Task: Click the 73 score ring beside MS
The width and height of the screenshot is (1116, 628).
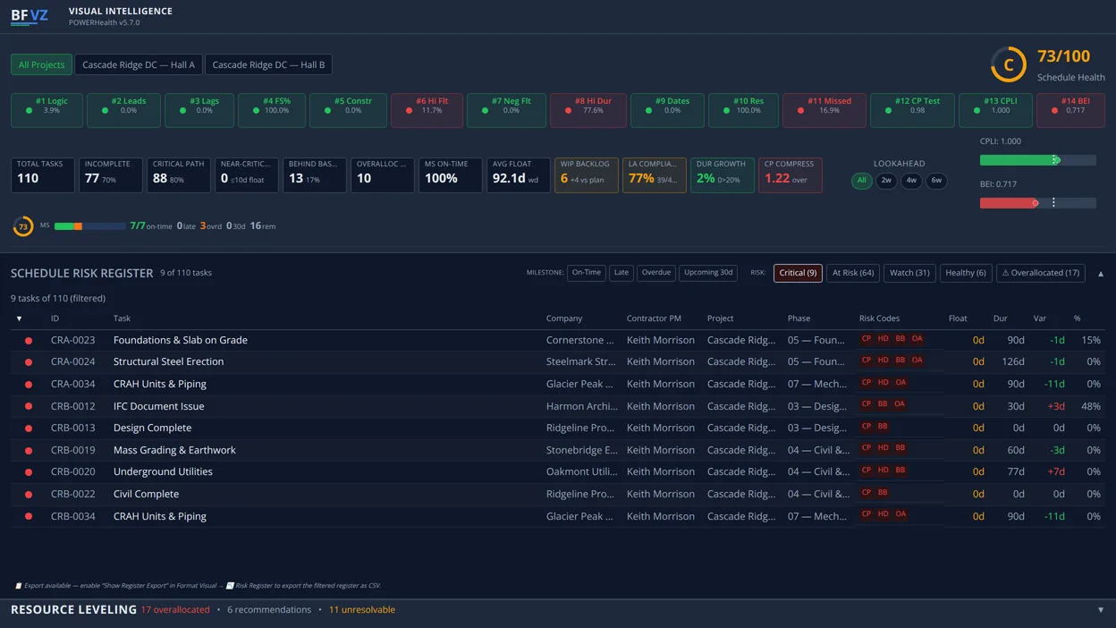Action: (23, 226)
